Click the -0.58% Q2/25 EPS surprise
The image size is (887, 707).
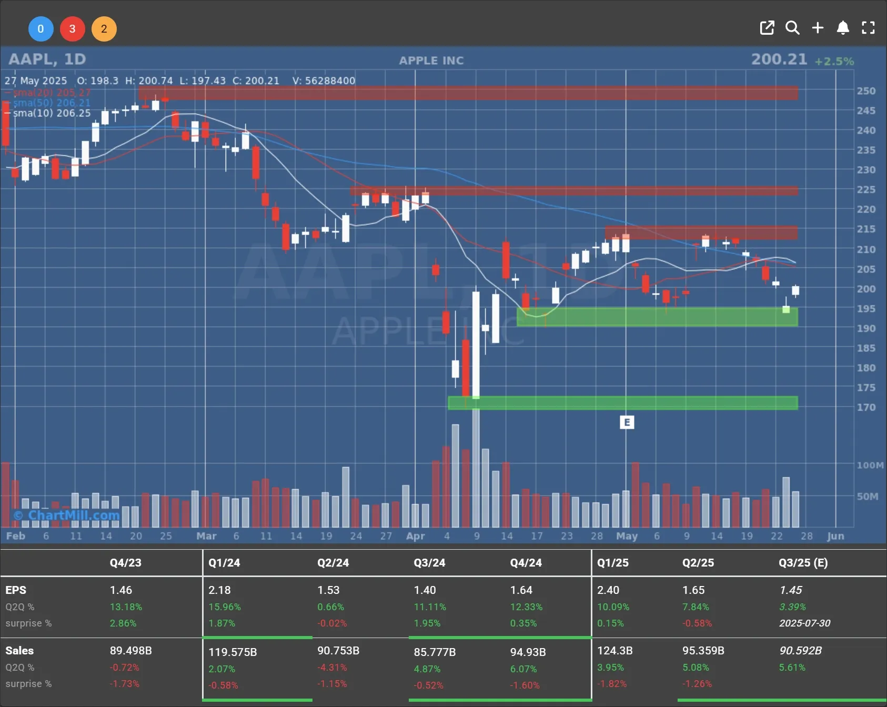[x=697, y=623]
